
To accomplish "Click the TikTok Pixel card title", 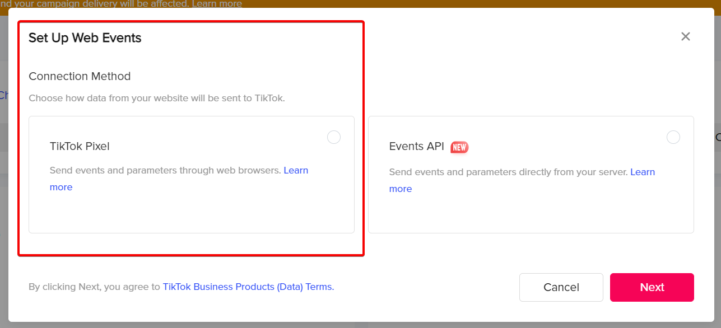I will (x=80, y=146).
